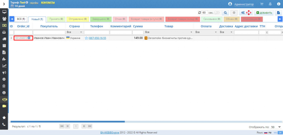Click the horizontal table scrollbar
This screenshot has width=283, height=135.
click(68, 121)
